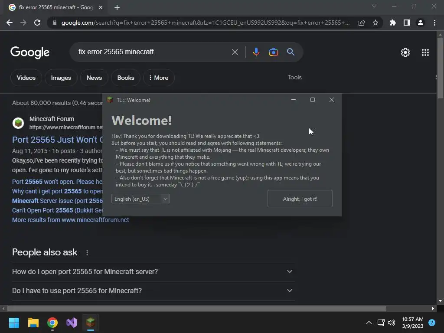444x333 pixels.
Task: Click the site info lock icon
Action: (54, 23)
